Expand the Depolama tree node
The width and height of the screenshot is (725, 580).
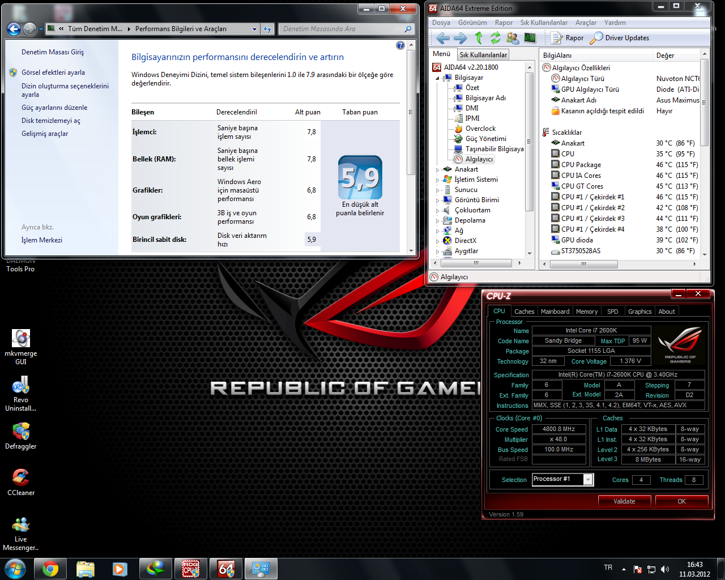437,221
